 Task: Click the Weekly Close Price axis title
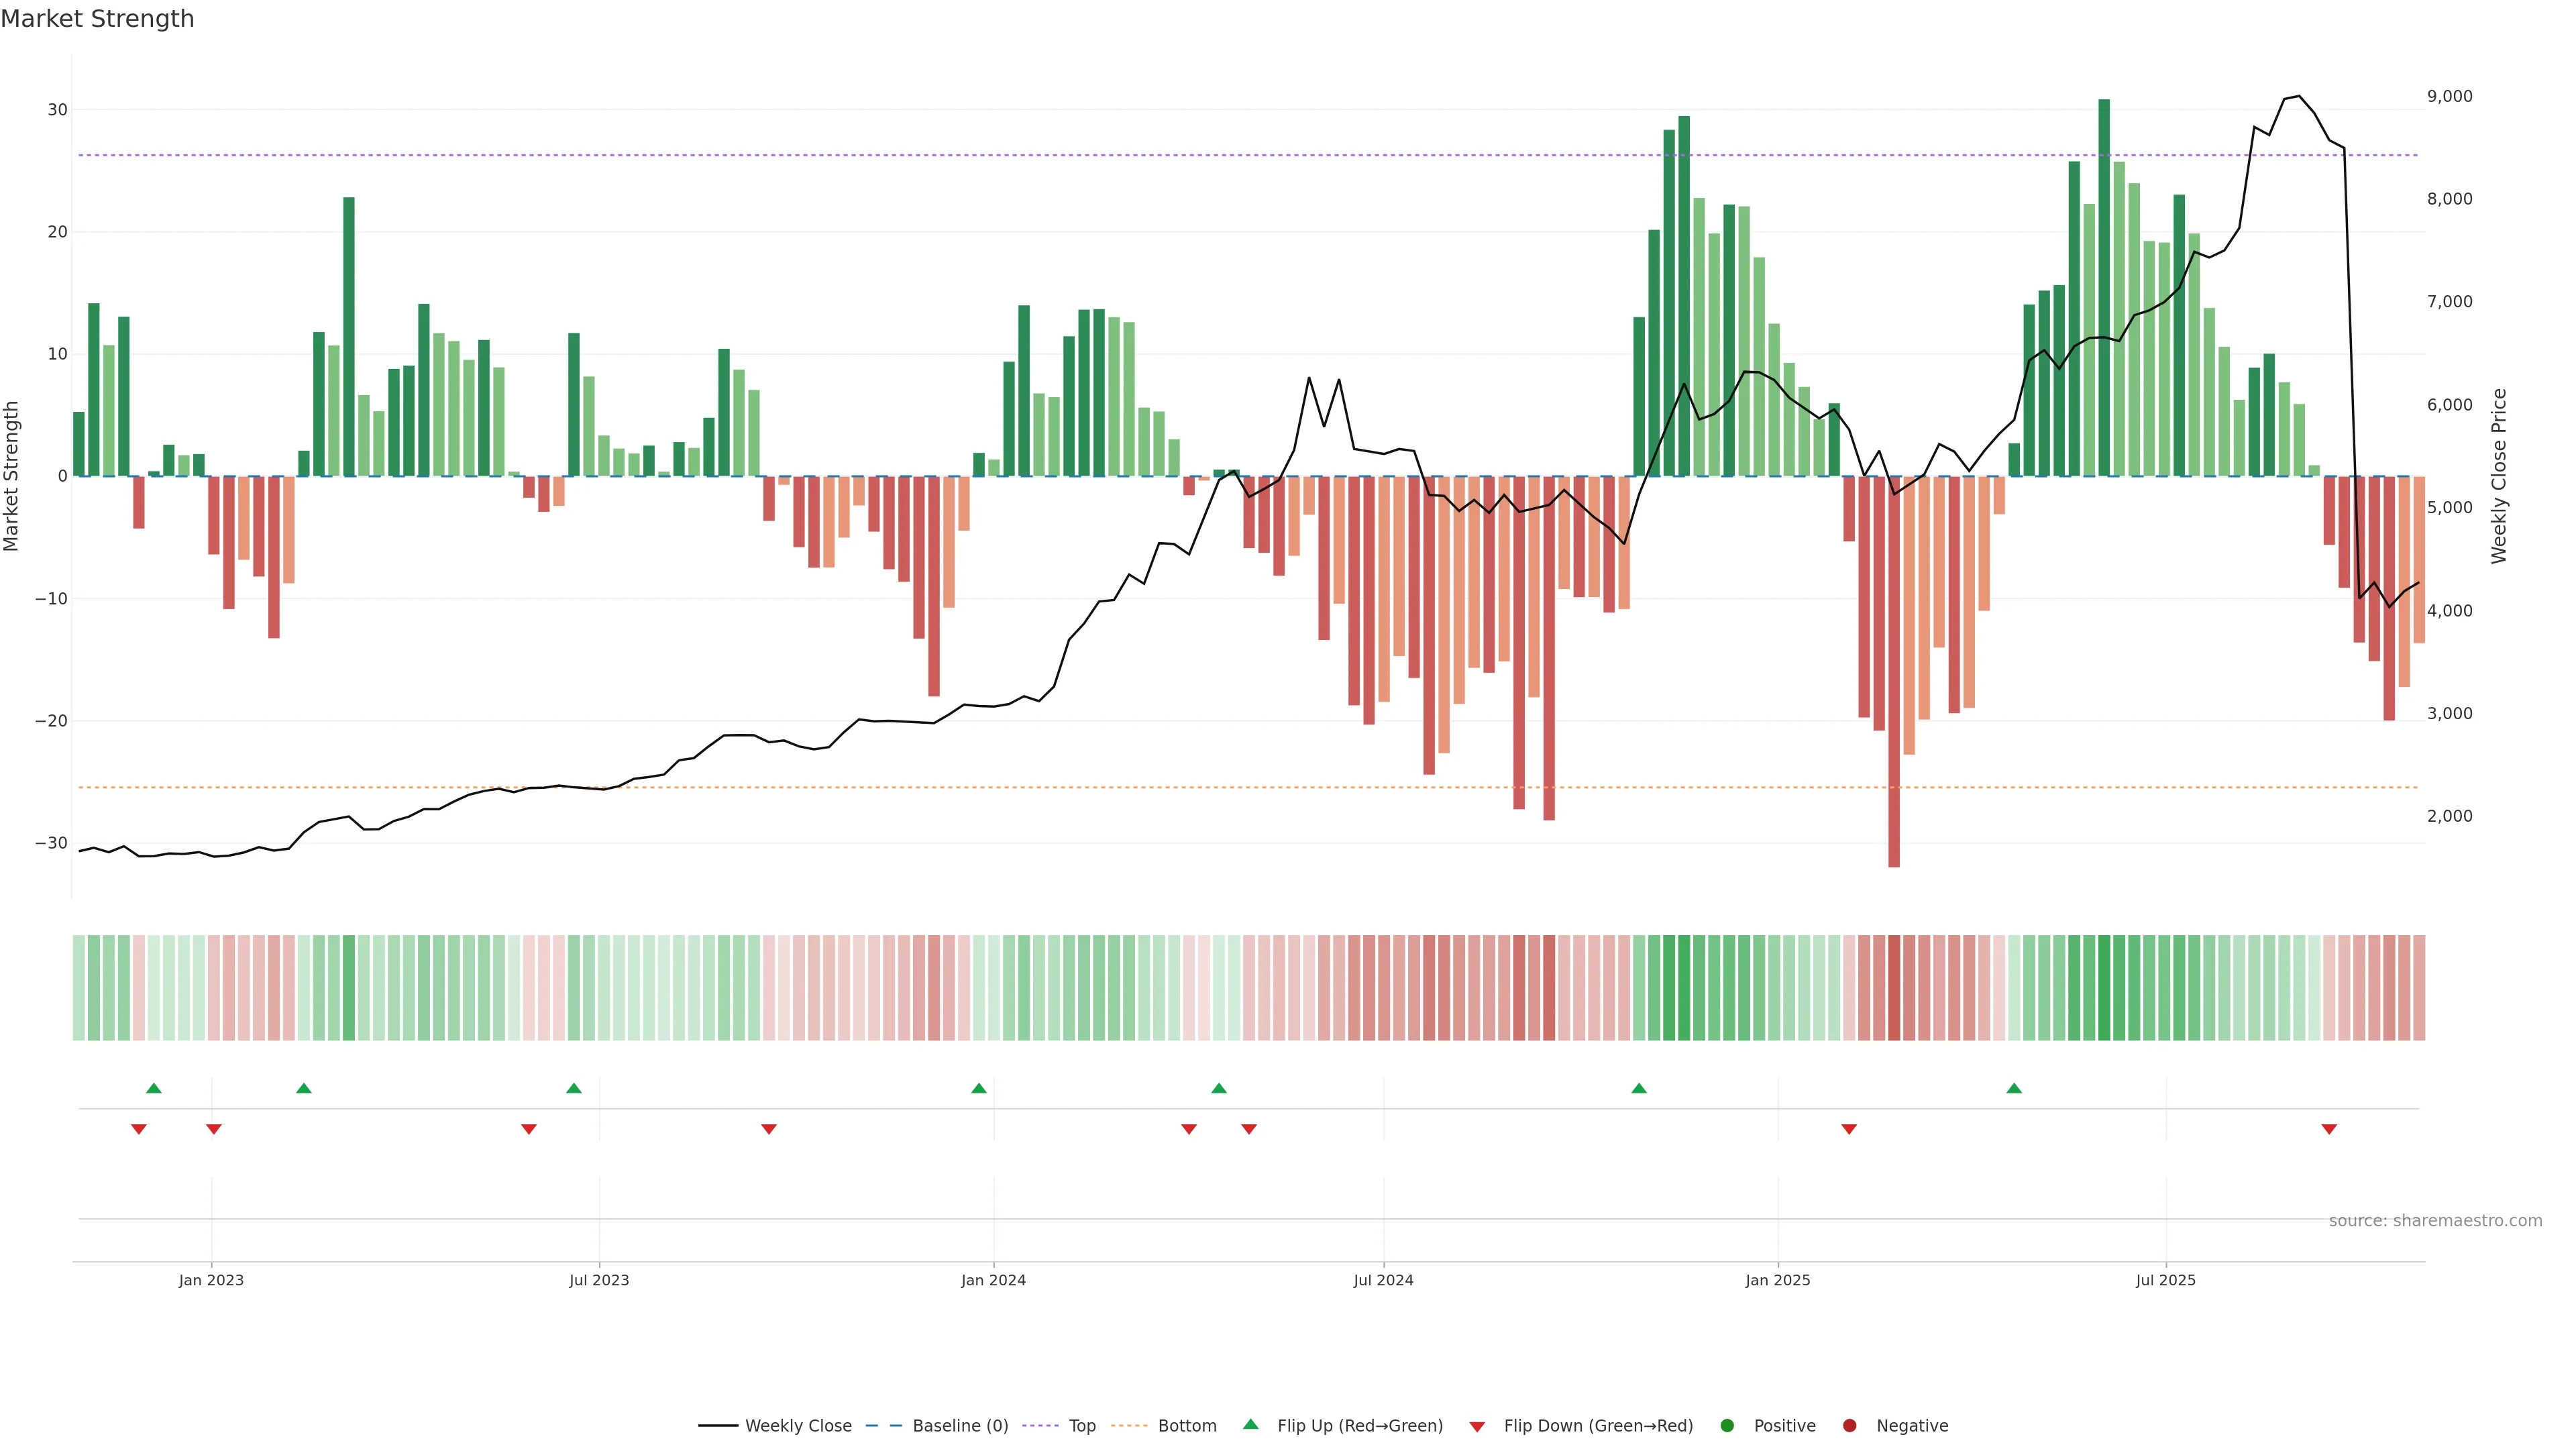[2499, 476]
